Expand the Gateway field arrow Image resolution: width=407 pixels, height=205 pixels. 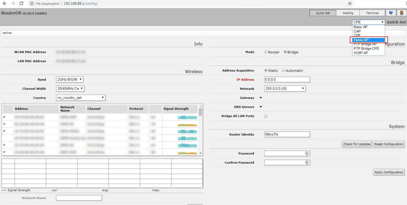[x=261, y=98]
